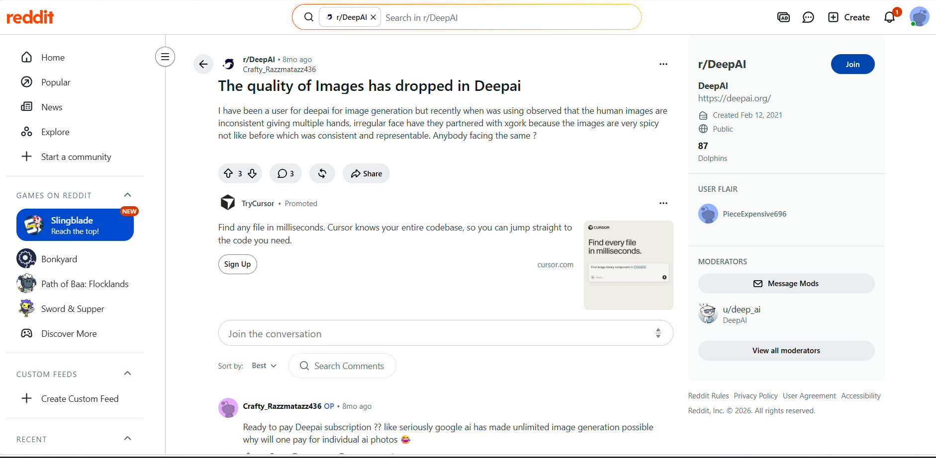Collapse the Custom Feeds section
This screenshot has width=936, height=458.
tap(127, 374)
